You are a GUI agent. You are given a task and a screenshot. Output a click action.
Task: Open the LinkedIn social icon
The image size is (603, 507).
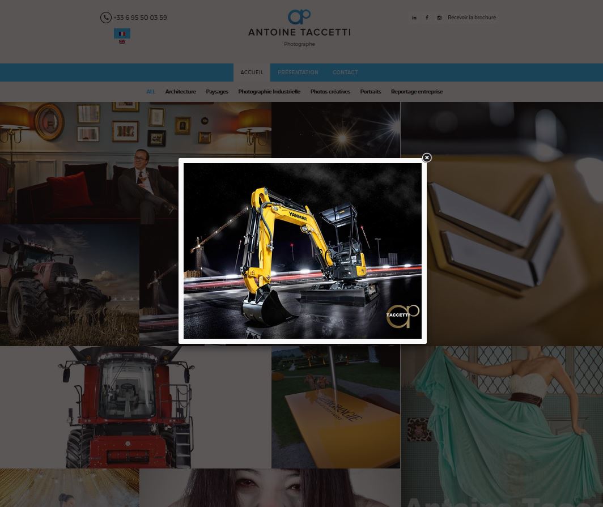414,18
